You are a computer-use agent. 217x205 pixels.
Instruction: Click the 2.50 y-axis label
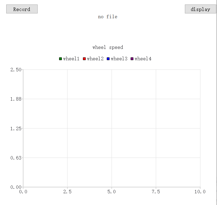(16, 70)
